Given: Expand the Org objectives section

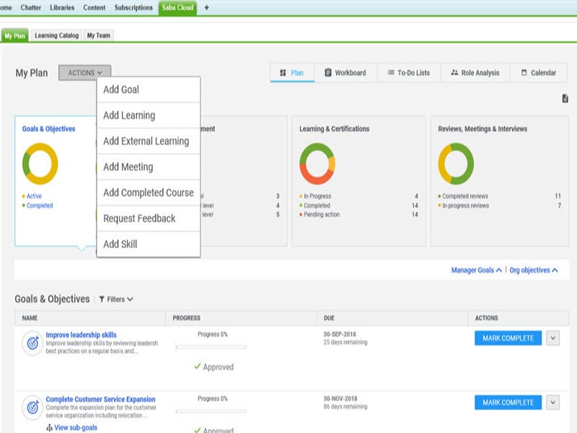Looking at the screenshot, I should coord(534,270).
